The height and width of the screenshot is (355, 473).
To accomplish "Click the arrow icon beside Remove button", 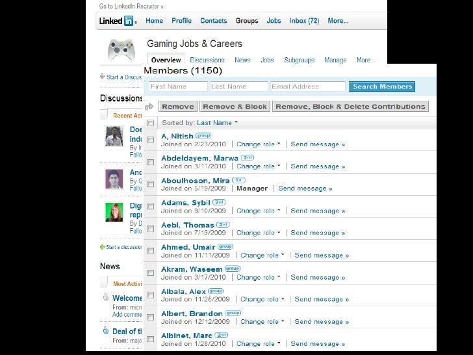I will click(149, 107).
